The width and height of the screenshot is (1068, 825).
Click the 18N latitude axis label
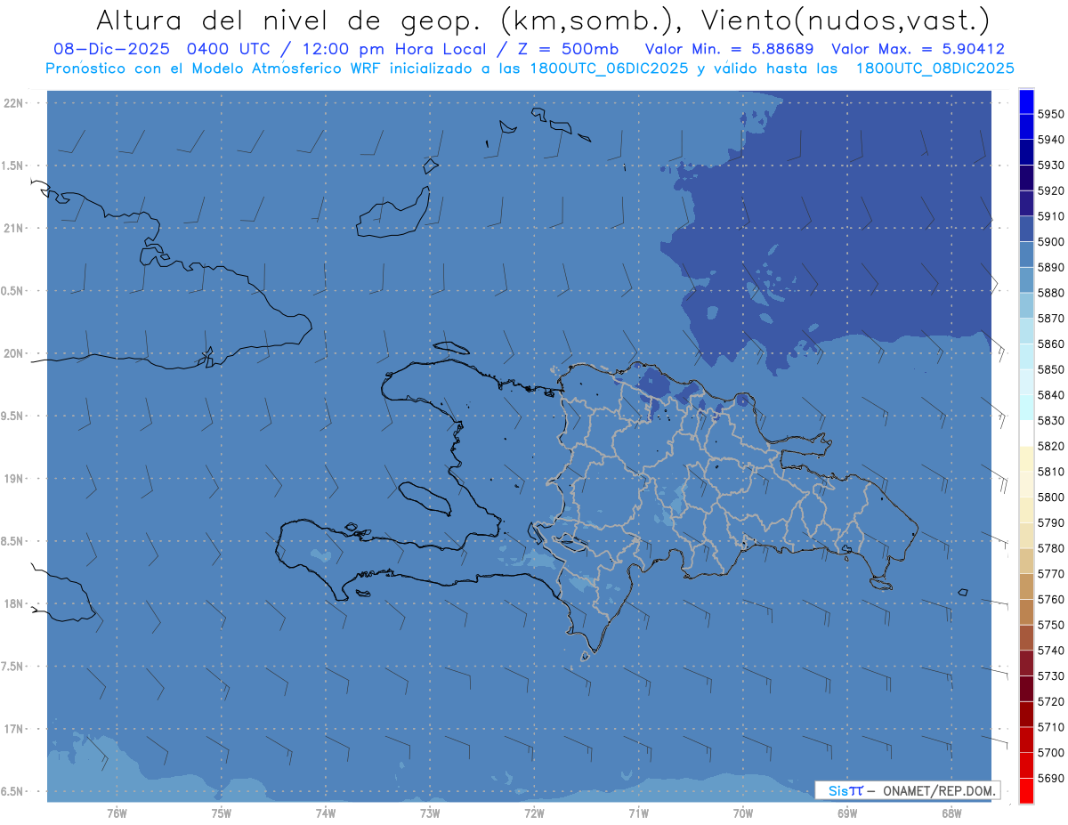pyautogui.click(x=13, y=603)
